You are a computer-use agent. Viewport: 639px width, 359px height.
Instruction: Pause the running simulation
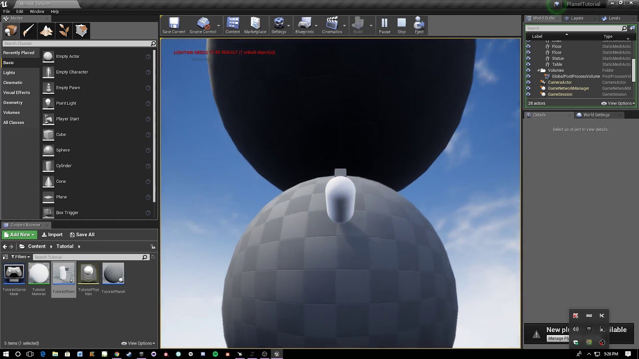[384, 26]
